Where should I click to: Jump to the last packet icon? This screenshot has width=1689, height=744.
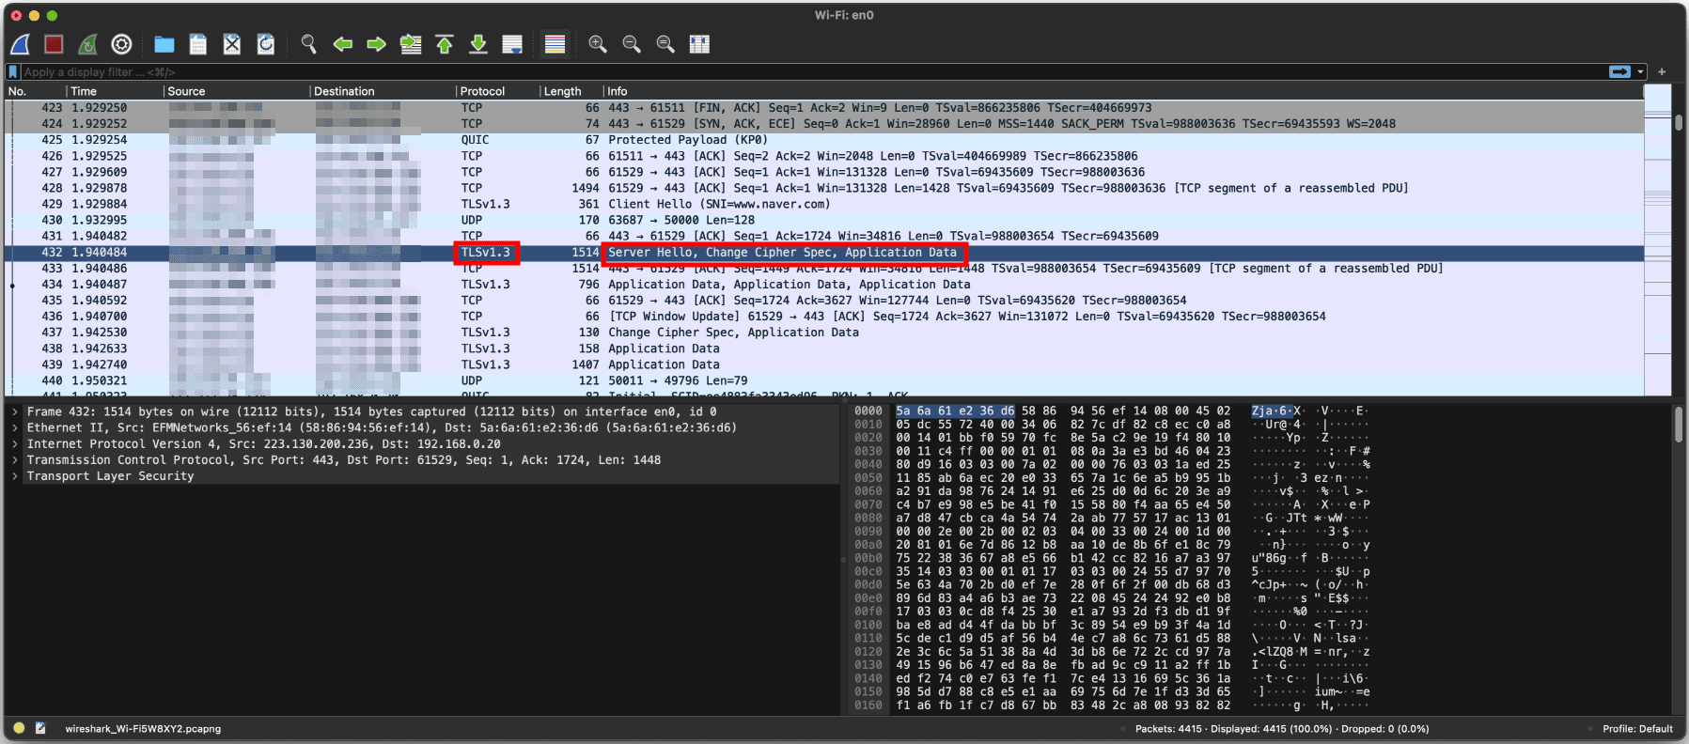click(x=478, y=44)
